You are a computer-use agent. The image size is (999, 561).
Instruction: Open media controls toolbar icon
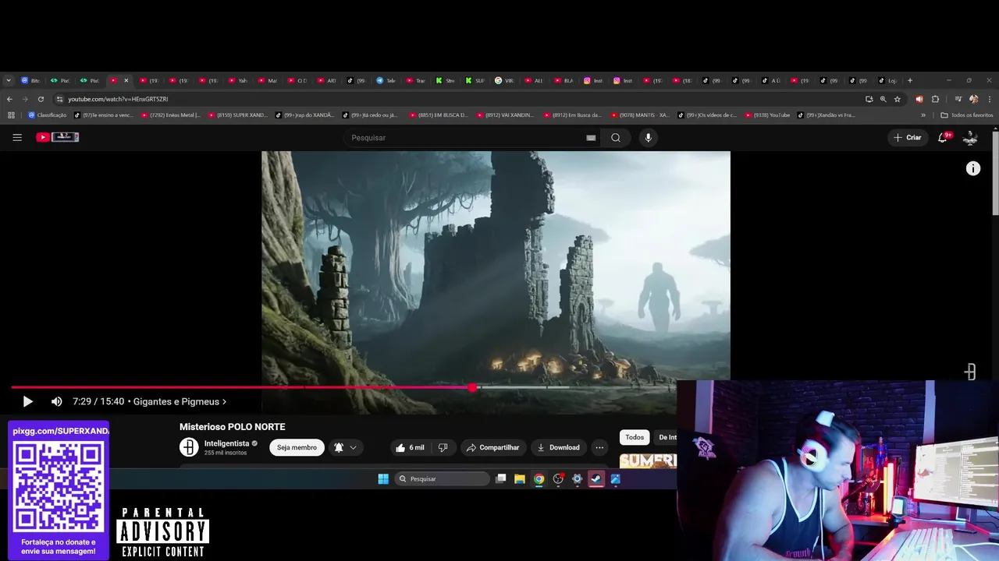(x=958, y=99)
